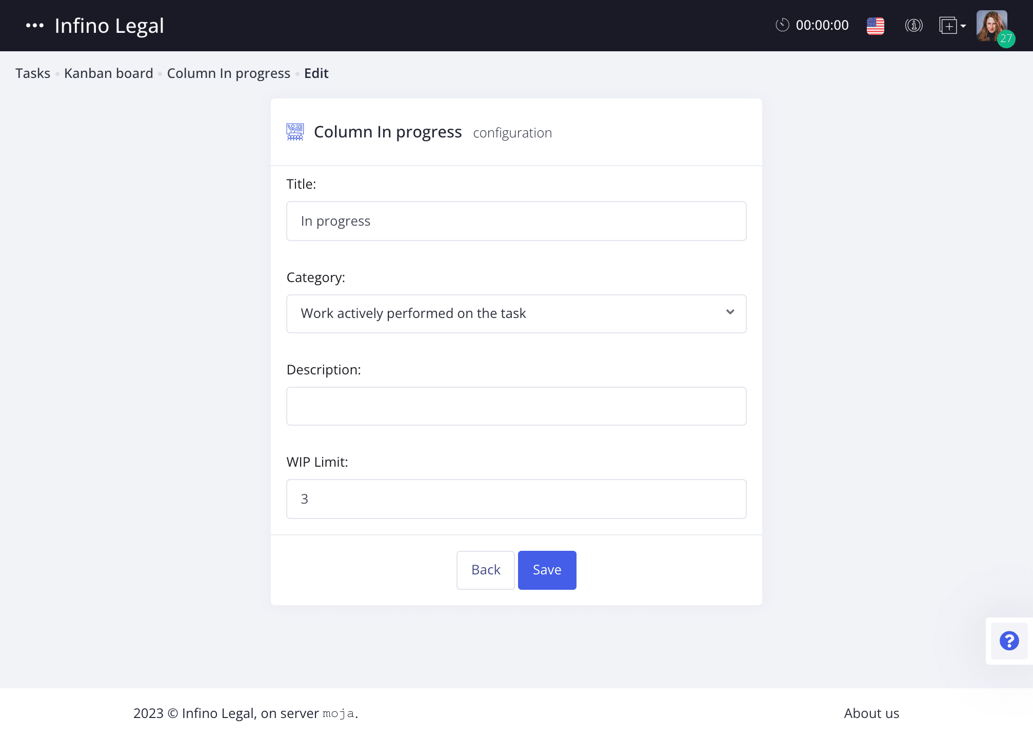The width and height of the screenshot is (1033, 738).
Task: Check the notification badge showing 27
Action: tap(1006, 37)
